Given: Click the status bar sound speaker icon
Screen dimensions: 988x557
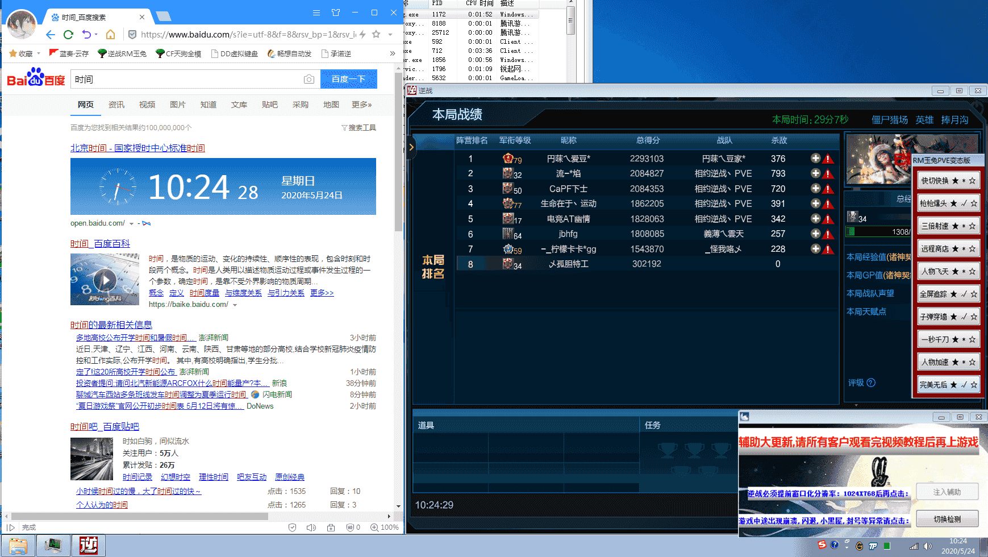Looking at the screenshot, I should coord(311,527).
